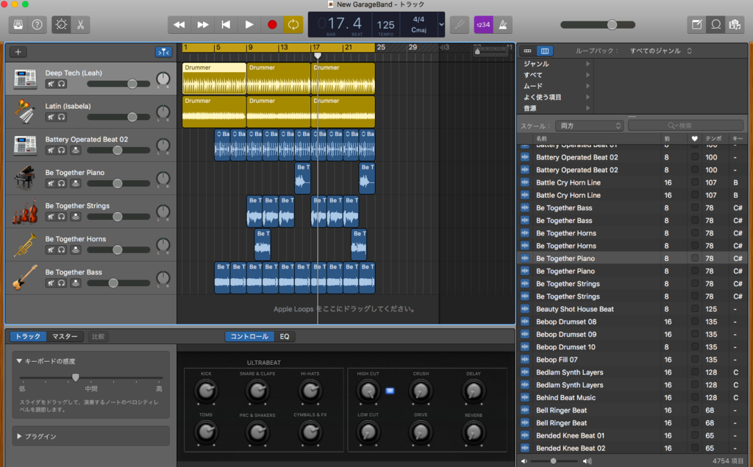Select the Be Together Piano track icon

coord(25,178)
